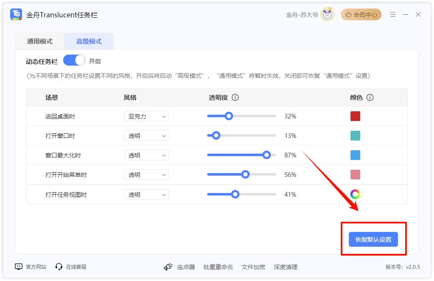Open the rainbow color wheel picker
Image resolution: width=434 pixels, height=281 pixels.
[355, 194]
